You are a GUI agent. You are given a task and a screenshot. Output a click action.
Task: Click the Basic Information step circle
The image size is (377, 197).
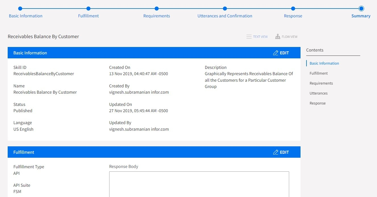(x=20, y=9)
